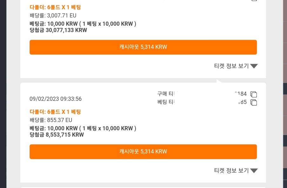Click the bet amount line above 30,077,133 KRW winnings
Viewport: 287px width, 188px height.
click(83, 24)
